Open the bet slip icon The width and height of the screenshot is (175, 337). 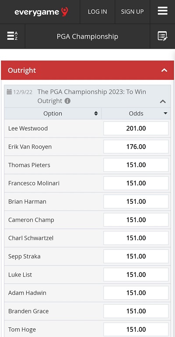coord(162,36)
